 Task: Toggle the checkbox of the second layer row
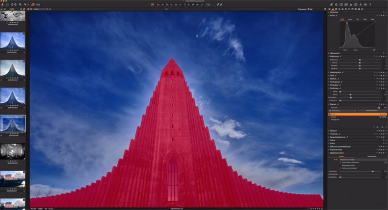point(330,117)
